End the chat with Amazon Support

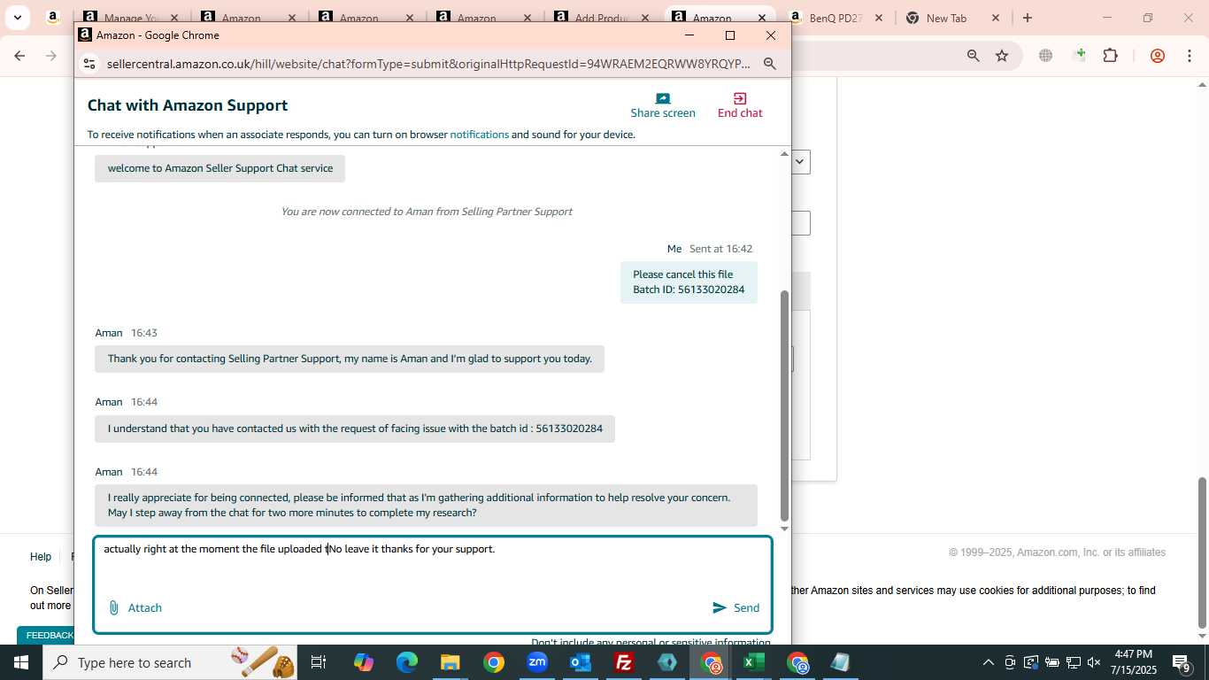coord(740,105)
